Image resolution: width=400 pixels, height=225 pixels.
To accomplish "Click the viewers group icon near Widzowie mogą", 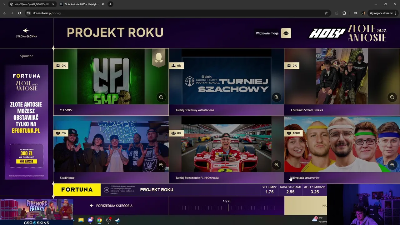I will point(286,33).
